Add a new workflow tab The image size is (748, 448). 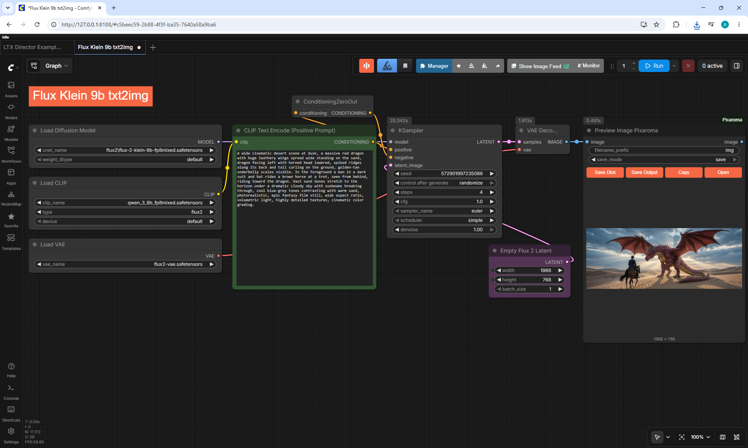point(153,47)
